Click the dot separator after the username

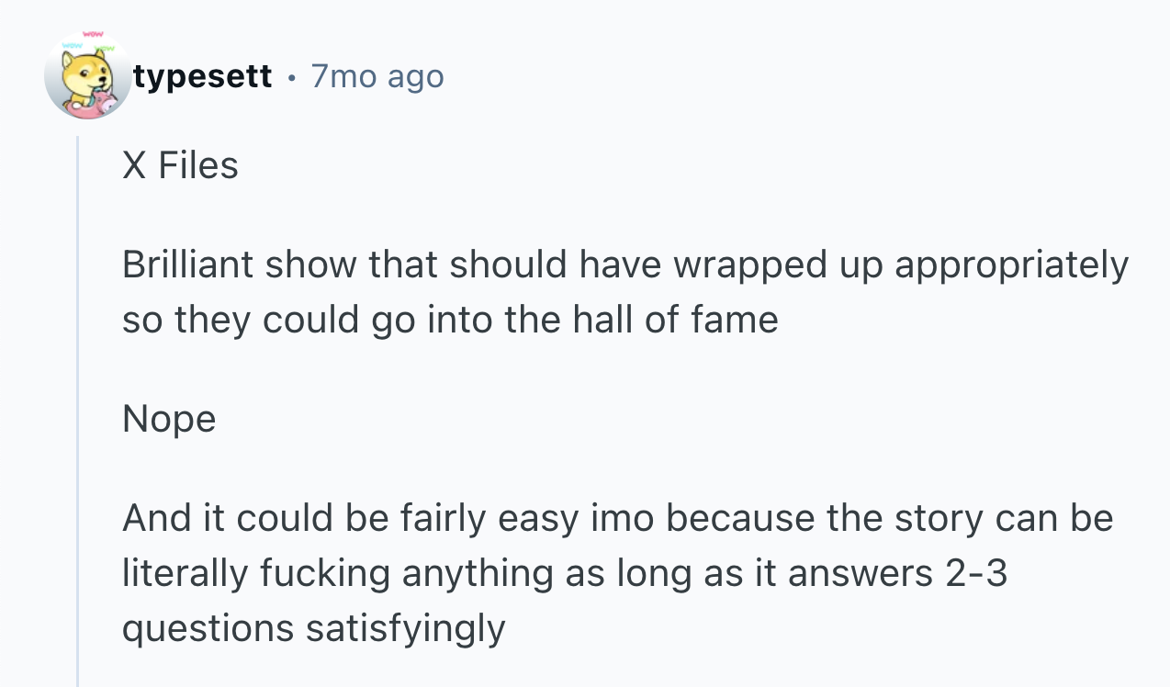(291, 77)
